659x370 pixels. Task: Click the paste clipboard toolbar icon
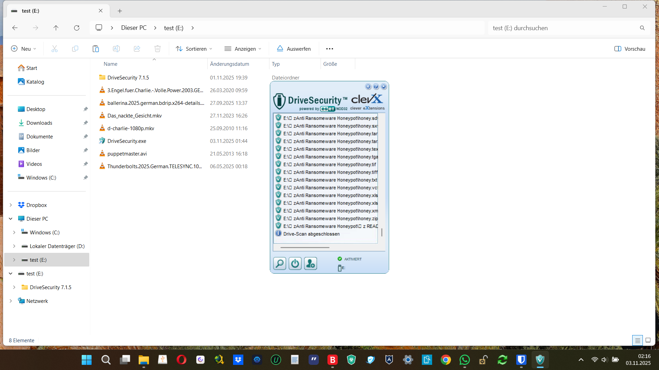pyautogui.click(x=96, y=49)
